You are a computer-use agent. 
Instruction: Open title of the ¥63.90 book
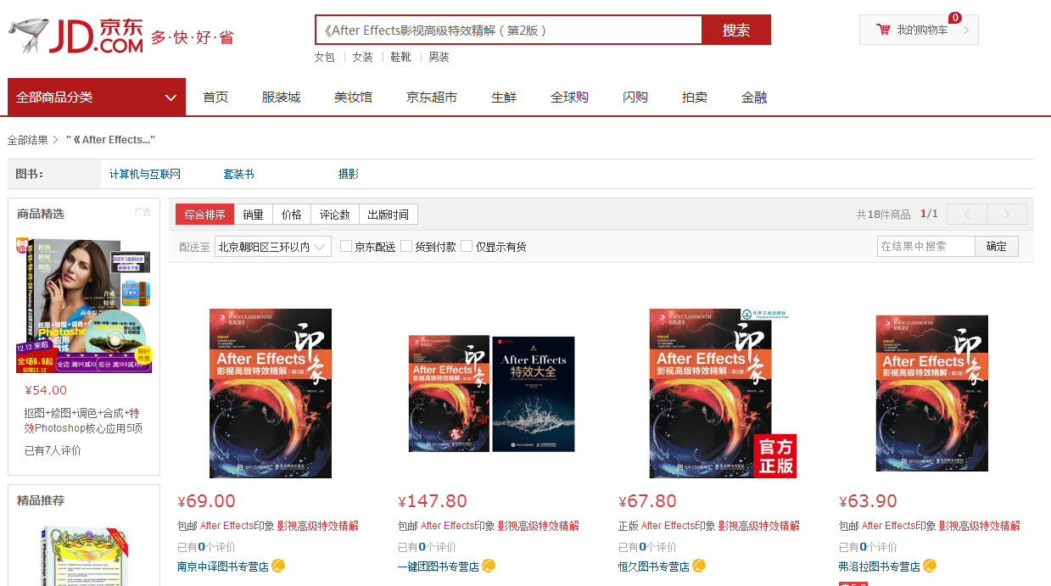930,526
